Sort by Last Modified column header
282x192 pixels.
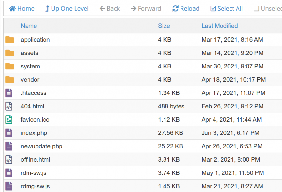pyautogui.click(x=220, y=26)
